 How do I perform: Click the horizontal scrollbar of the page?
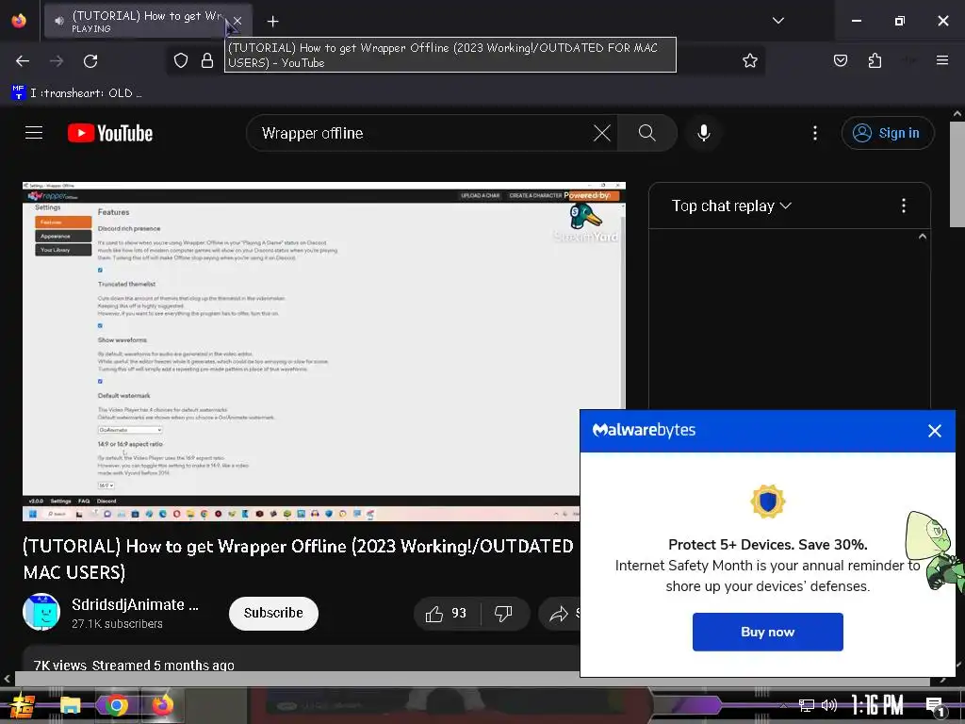pyautogui.click(x=472, y=679)
